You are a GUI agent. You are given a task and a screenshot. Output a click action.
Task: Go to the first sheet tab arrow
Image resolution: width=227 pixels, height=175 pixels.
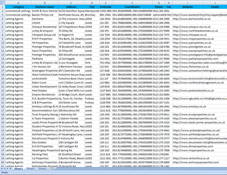pos(2,168)
